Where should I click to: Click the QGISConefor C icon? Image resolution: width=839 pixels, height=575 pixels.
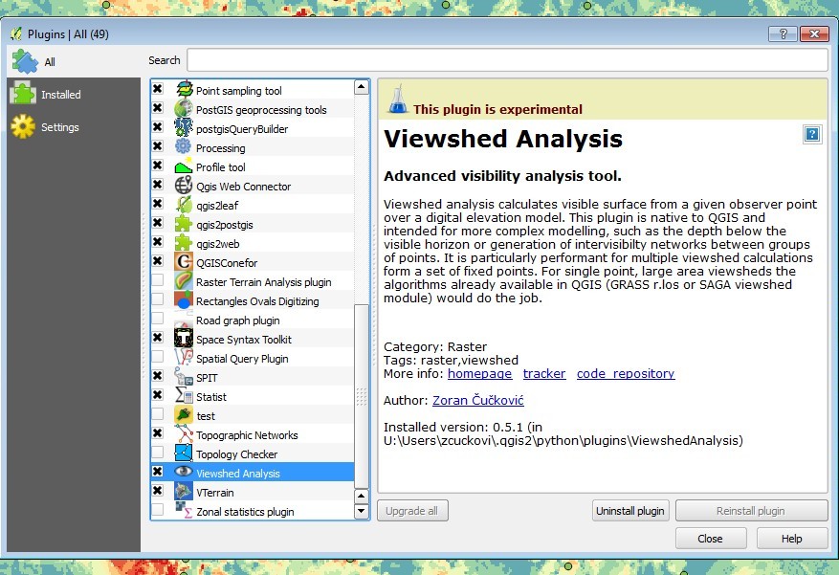coord(184,261)
